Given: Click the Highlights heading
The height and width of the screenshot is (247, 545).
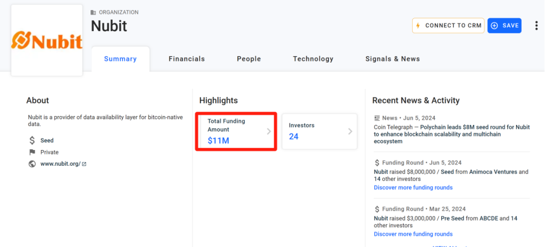Looking at the screenshot, I should point(219,101).
